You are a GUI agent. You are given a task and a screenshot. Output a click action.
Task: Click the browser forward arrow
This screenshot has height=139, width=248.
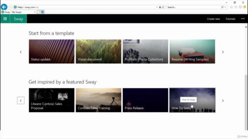(x=10, y=7)
